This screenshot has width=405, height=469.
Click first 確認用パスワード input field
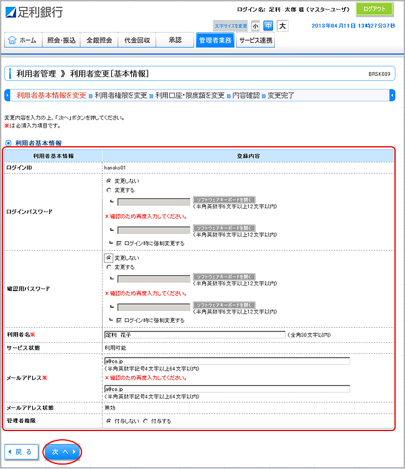pos(154,279)
